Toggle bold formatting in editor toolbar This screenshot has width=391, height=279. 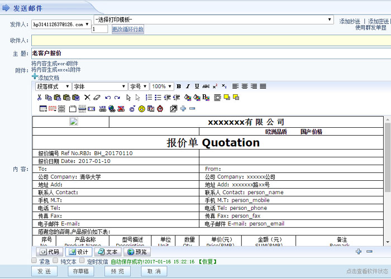[x=179, y=86]
